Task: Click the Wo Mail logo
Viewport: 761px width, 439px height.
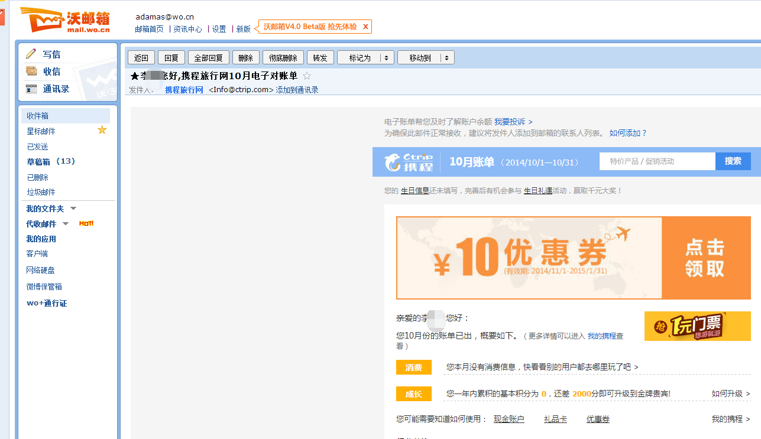Action: (66, 19)
